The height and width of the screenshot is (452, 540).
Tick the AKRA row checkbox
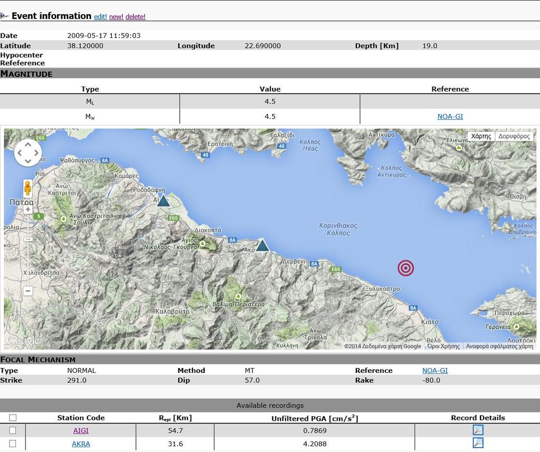13,444
